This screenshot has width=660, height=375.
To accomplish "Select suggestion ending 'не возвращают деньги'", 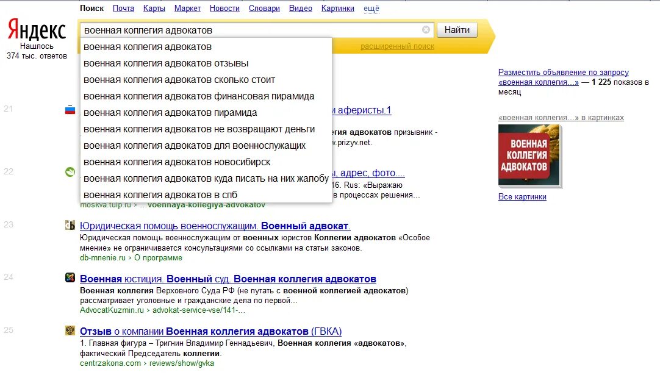I will (x=206, y=129).
